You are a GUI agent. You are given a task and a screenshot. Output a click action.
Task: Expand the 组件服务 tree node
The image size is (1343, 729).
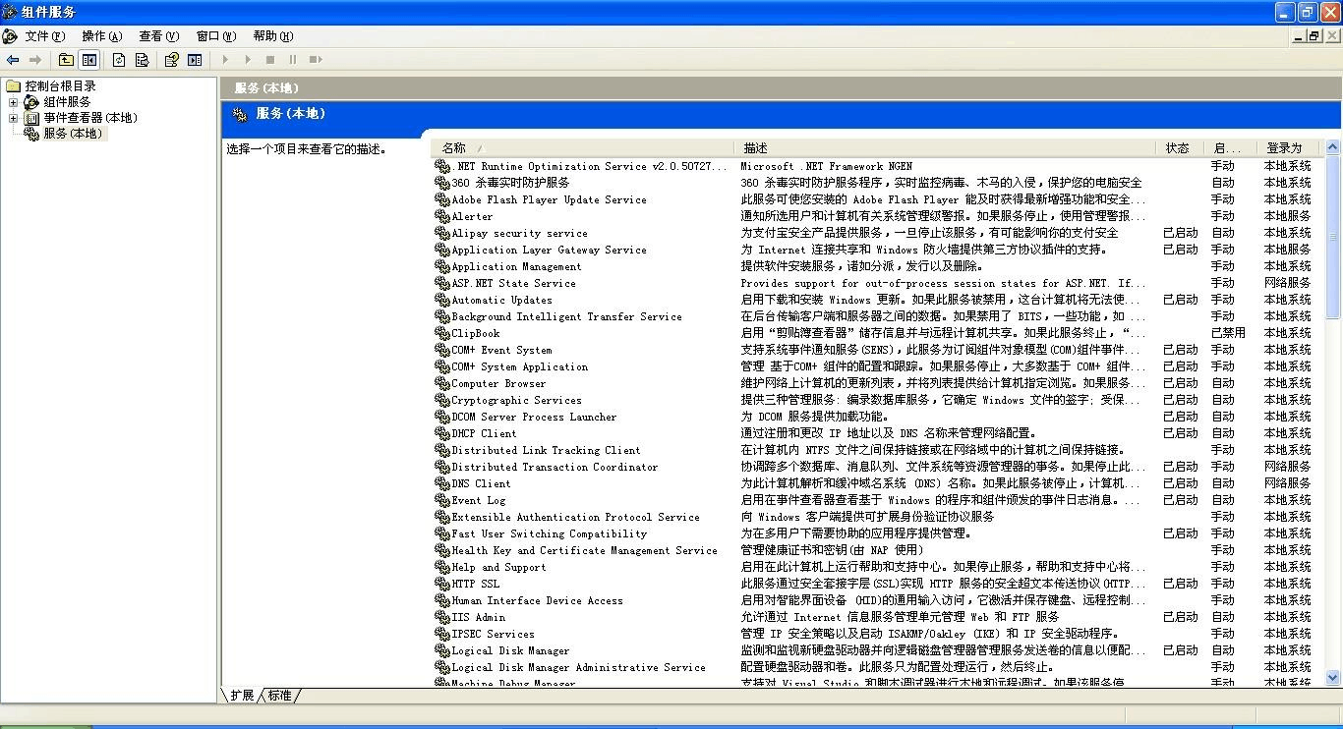click(x=14, y=102)
